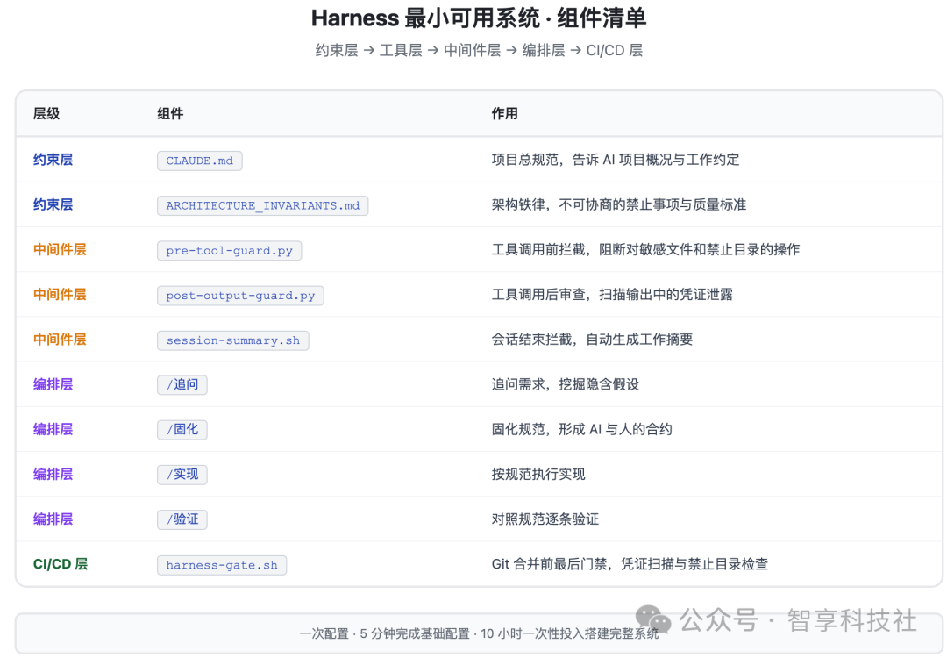
Task: Click the /固化 command badge
Action: tap(182, 429)
